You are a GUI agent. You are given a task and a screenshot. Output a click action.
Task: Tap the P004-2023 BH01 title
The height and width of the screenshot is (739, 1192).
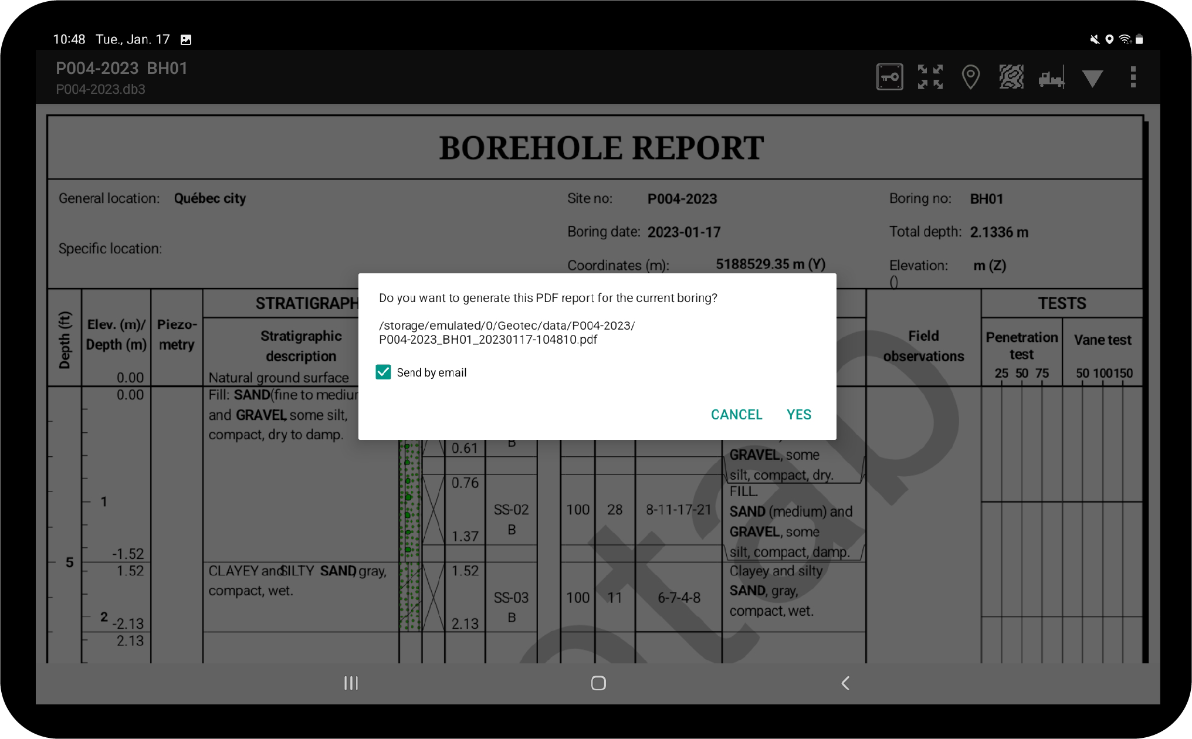pos(121,68)
